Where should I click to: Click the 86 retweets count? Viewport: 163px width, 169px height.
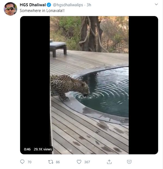pos(58,162)
